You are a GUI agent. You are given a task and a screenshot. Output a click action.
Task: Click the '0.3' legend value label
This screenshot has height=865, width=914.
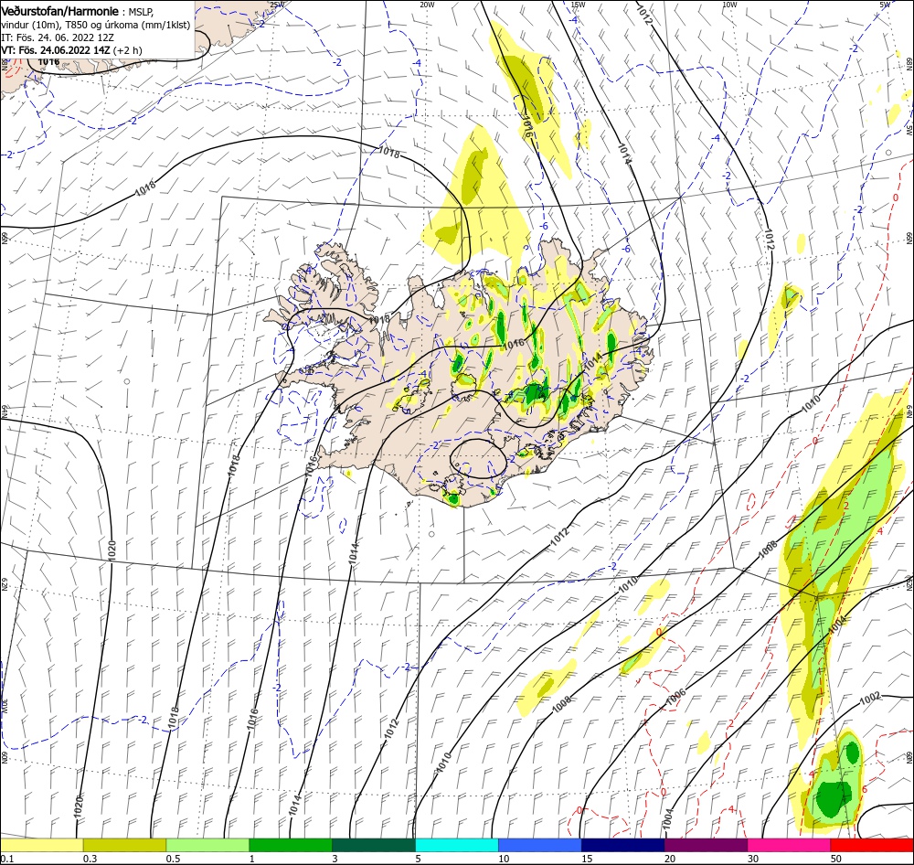[x=90, y=859]
